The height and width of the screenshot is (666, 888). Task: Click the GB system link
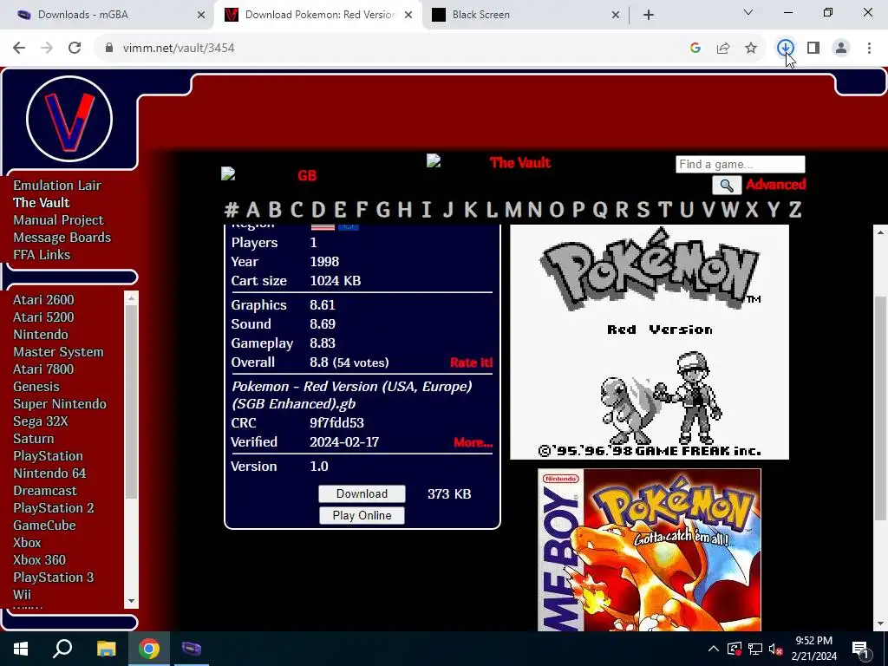tap(307, 175)
